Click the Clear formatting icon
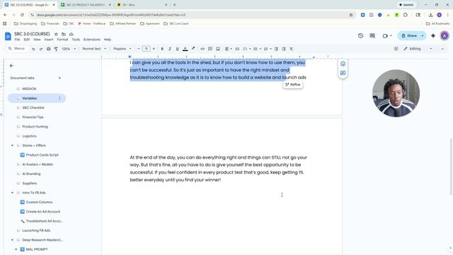The image size is (453, 255). coord(291,49)
